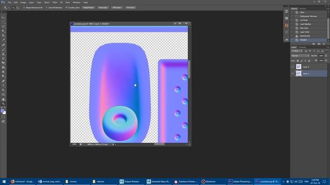Select the Hand tool
The image size is (330, 185).
pos(3,99)
